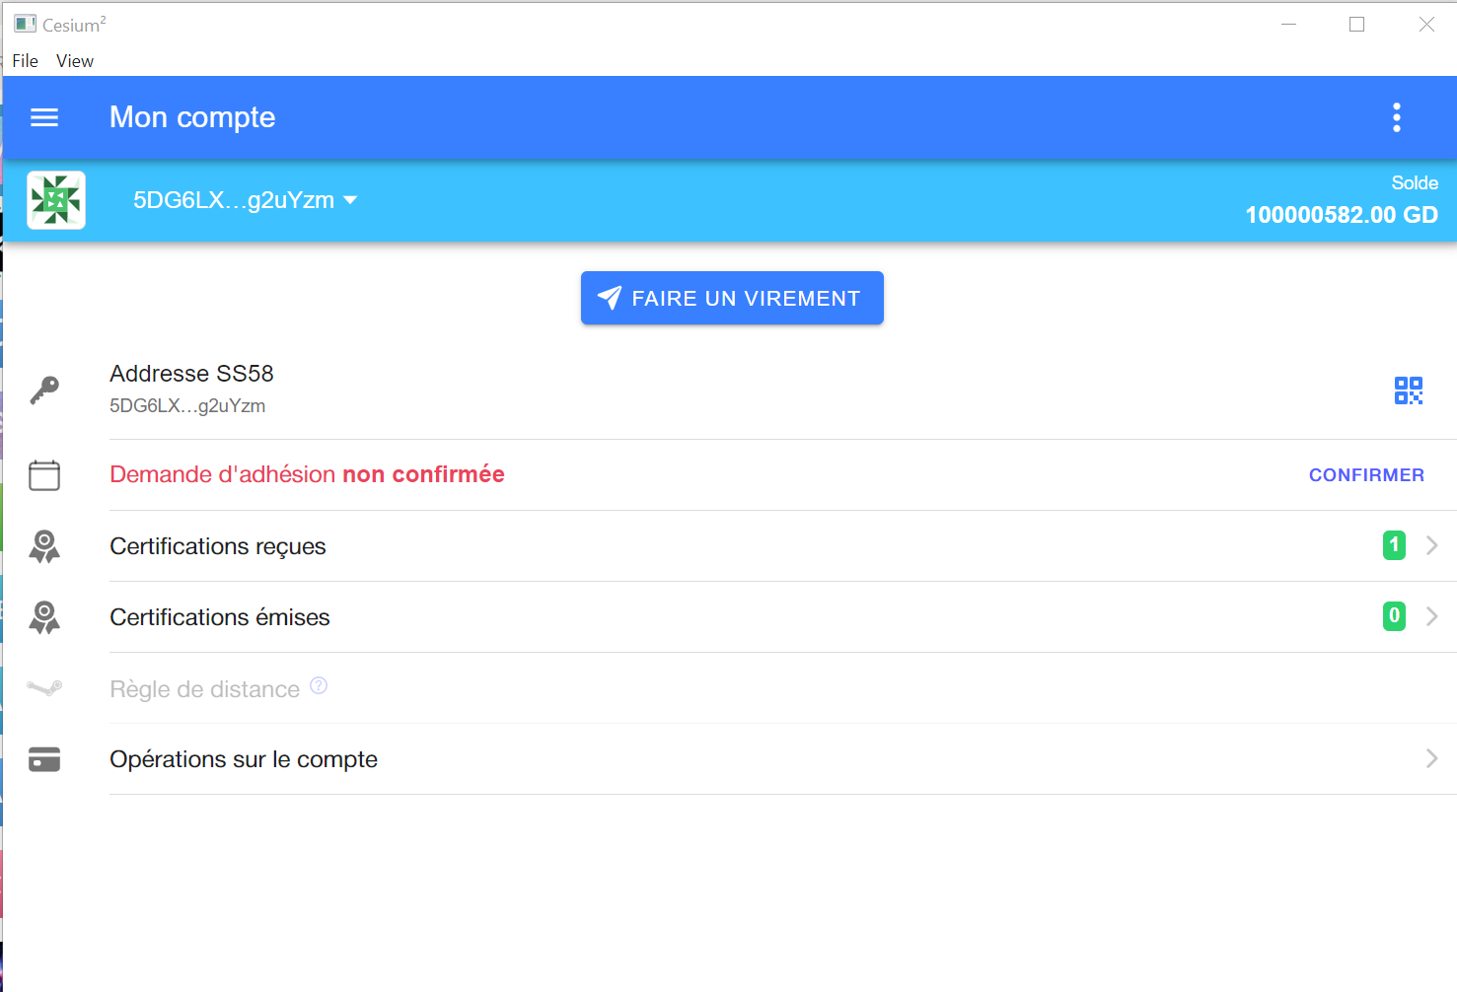Expand the 5DG6LX…g2uYzm account dropdown

point(246,200)
